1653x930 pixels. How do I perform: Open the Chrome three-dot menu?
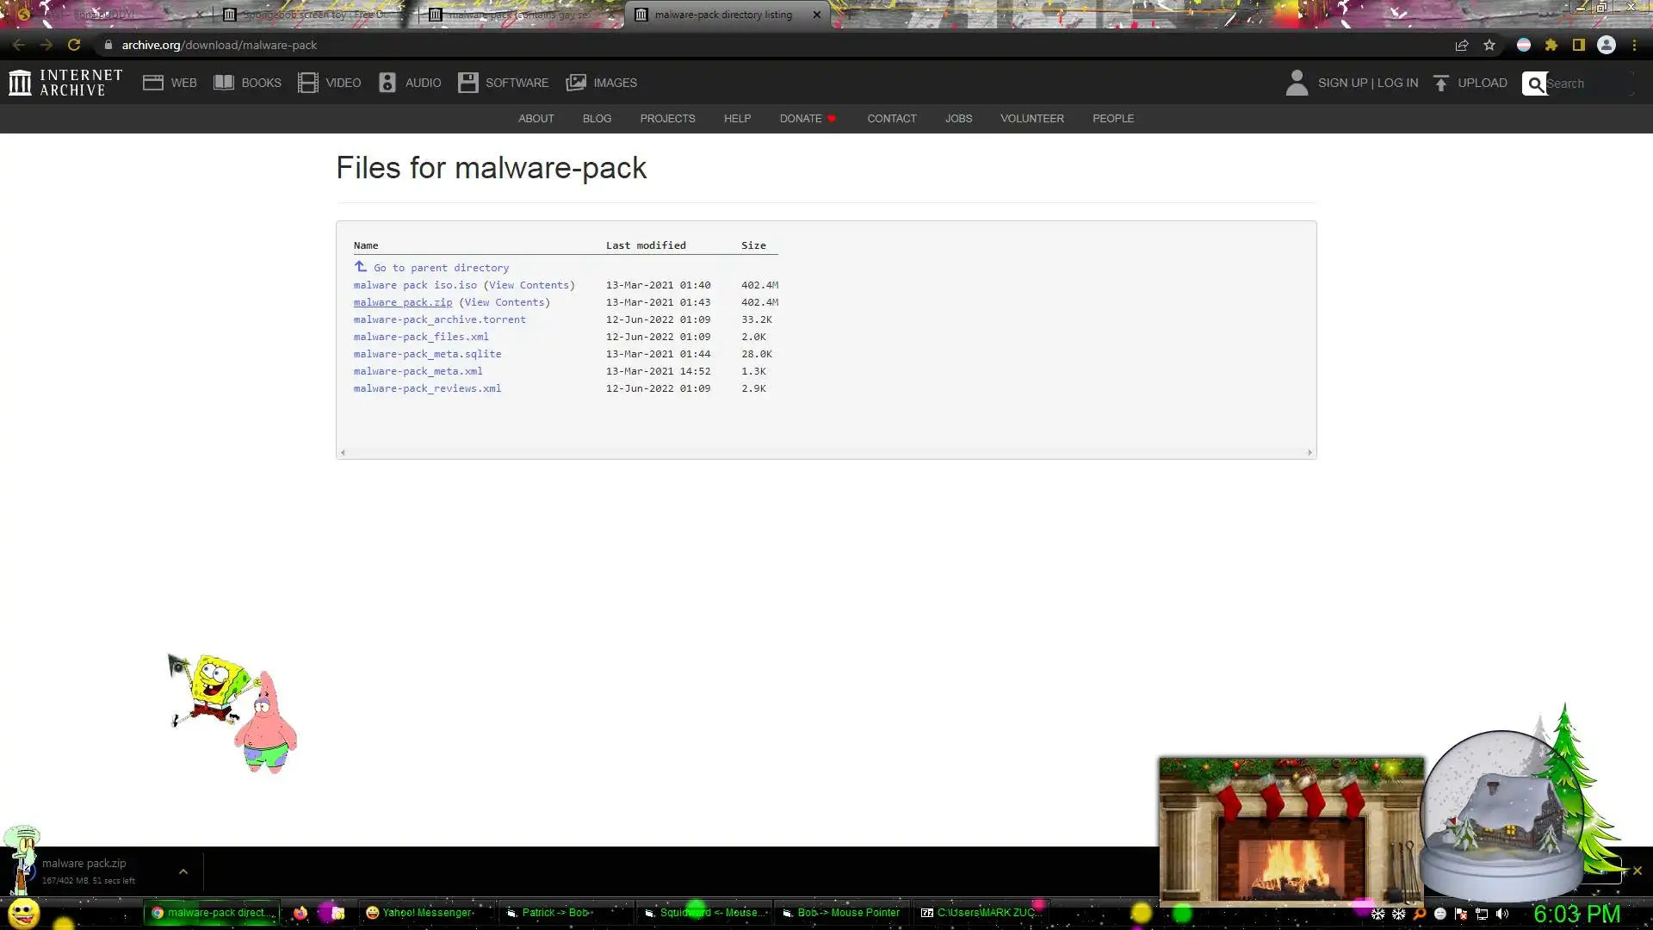tap(1634, 45)
